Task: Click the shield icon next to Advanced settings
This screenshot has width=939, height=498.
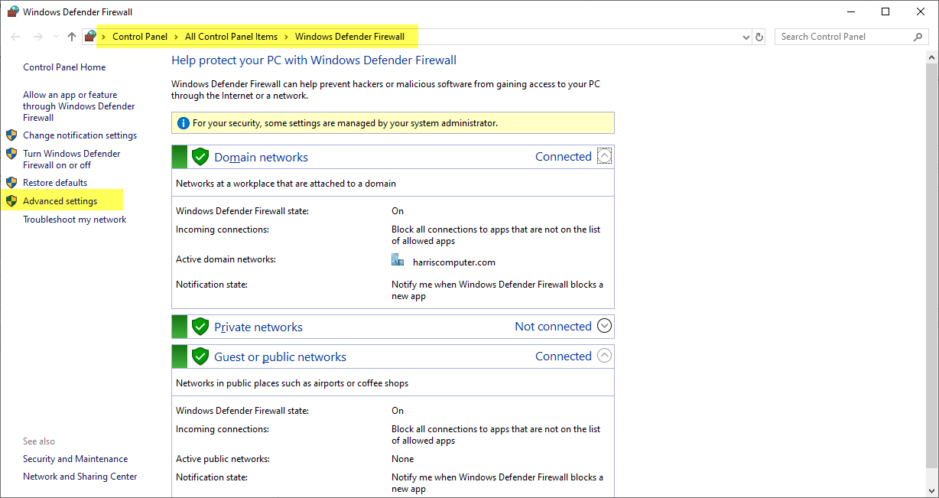Action: point(11,201)
